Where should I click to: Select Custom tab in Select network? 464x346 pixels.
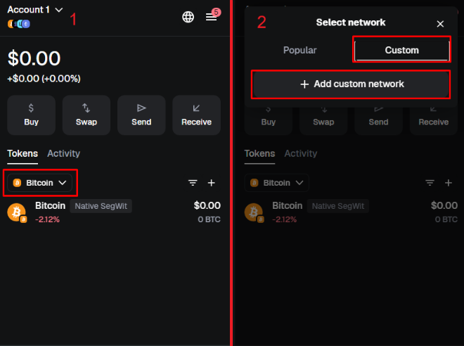click(x=401, y=50)
